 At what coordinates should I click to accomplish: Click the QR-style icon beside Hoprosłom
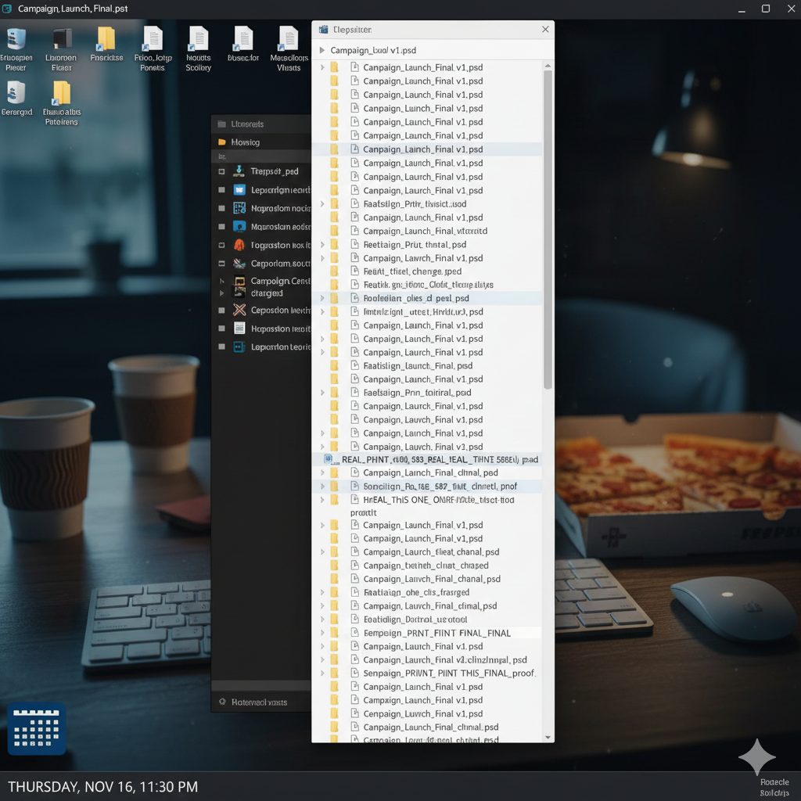click(239, 208)
